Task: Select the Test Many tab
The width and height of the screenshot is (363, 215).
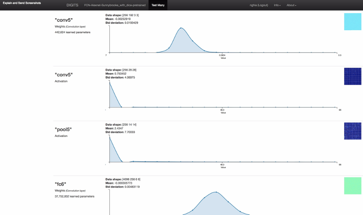Action: (x=158, y=5)
